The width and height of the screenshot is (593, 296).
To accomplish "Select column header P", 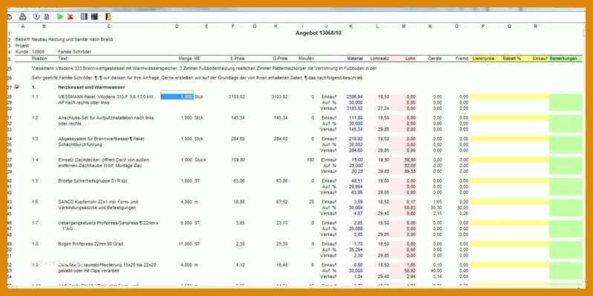I will point(483,26).
